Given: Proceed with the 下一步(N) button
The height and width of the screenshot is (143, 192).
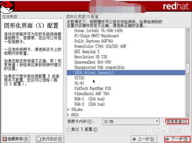Looking at the screenshot, I should pyautogui.click(x=177, y=139).
